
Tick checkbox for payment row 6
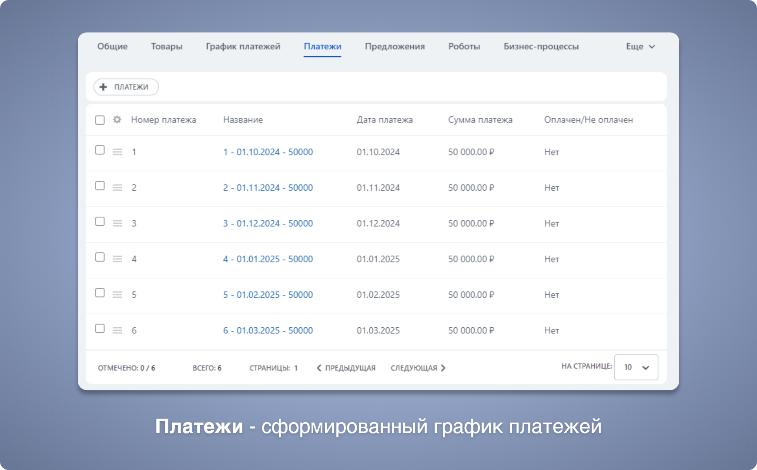(x=100, y=329)
